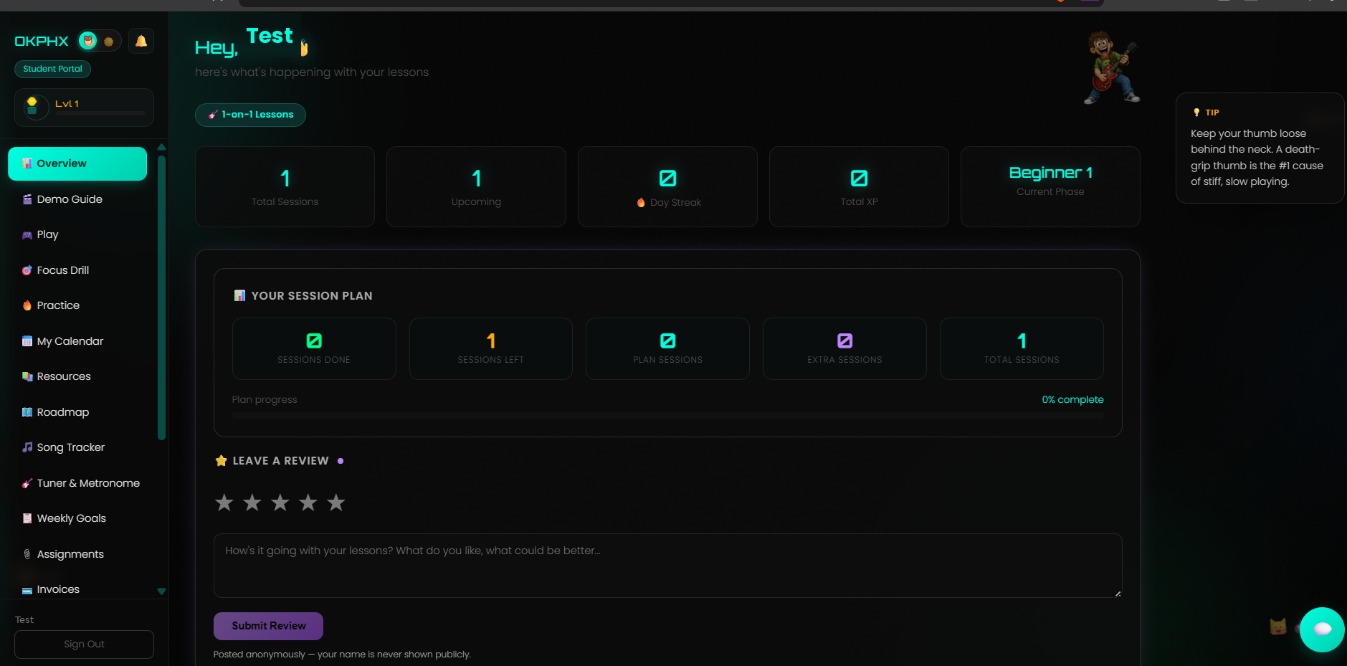Click the flame icon on Day Streak

click(x=641, y=203)
